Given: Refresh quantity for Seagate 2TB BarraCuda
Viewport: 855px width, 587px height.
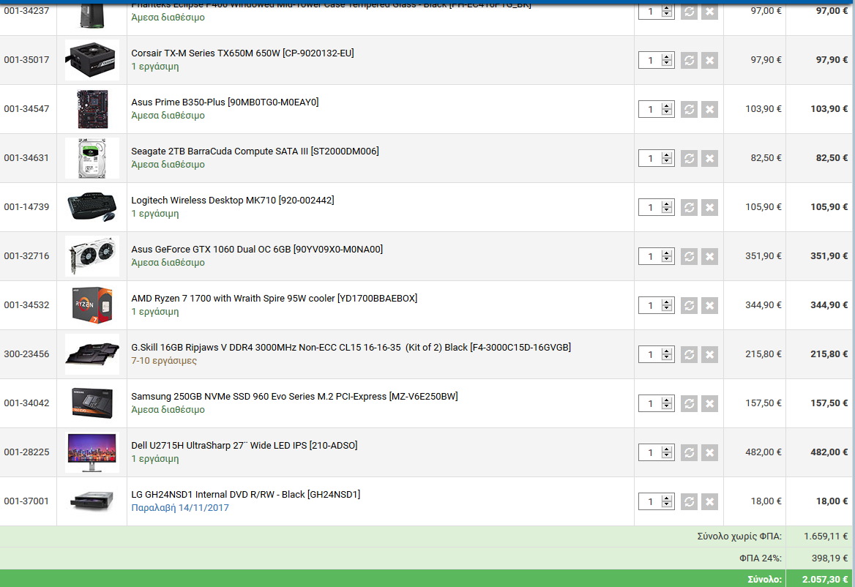Looking at the screenshot, I should [690, 158].
